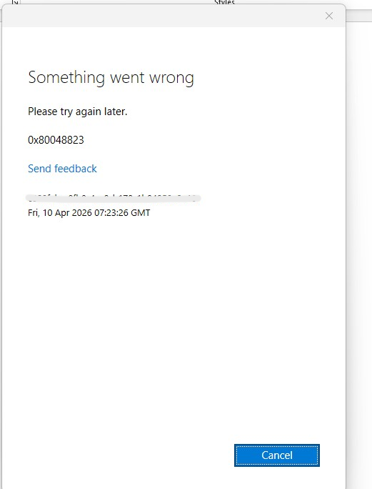
Task: Click the GMT text in the timestamp
Action: point(140,213)
